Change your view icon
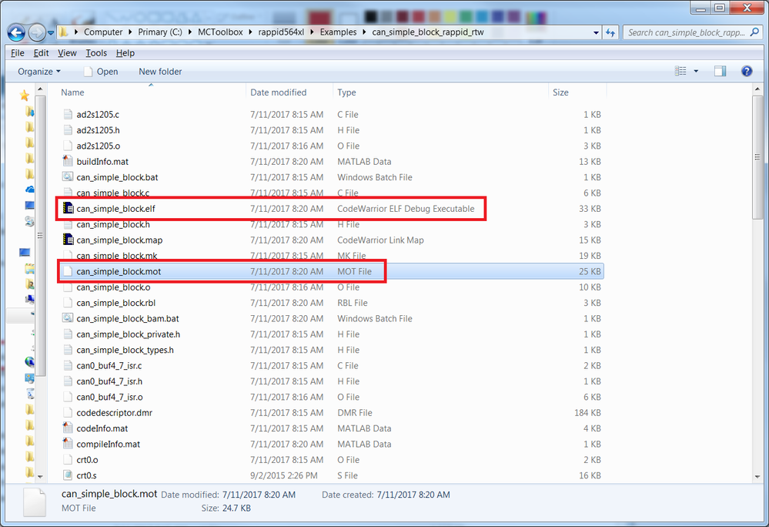This screenshot has width=769, height=527. [x=680, y=71]
